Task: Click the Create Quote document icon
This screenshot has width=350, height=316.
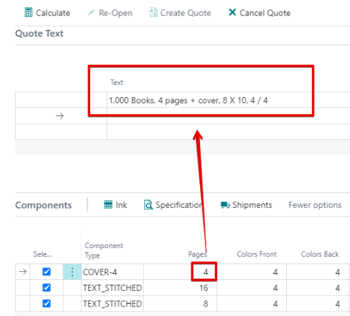Action: coord(153,12)
